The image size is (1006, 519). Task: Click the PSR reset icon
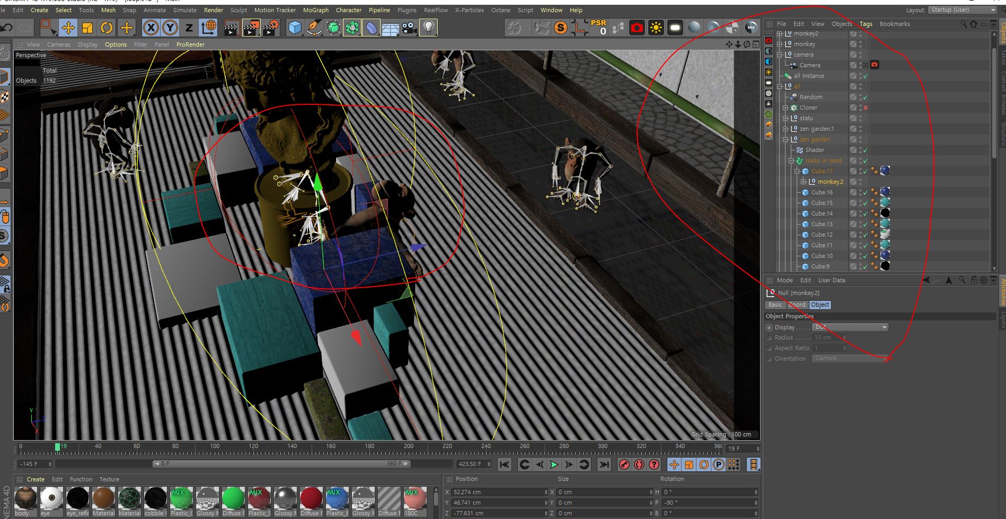click(x=598, y=28)
